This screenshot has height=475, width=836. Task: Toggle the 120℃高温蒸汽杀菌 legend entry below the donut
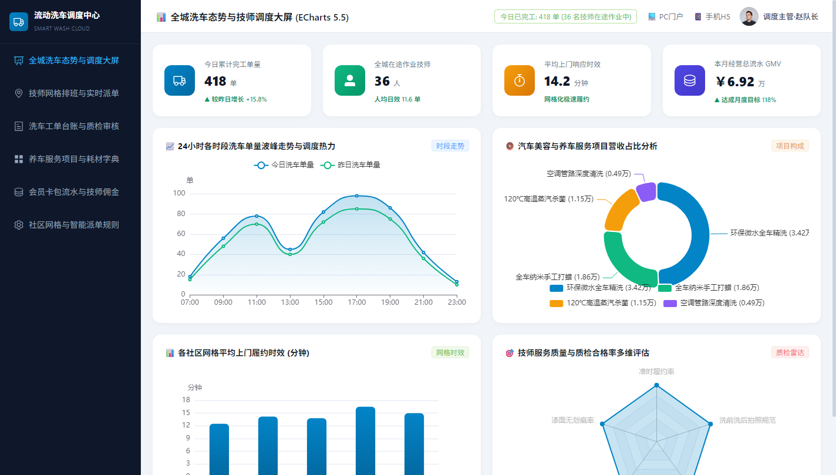[602, 303]
